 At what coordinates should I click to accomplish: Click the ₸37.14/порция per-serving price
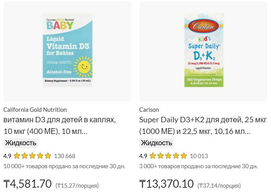(x=219, y=185)
